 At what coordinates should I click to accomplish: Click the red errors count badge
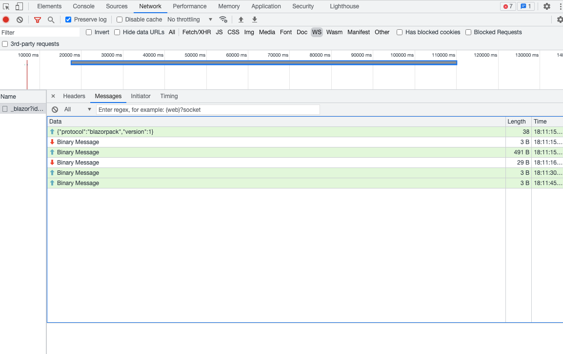[x=508, y=6]
